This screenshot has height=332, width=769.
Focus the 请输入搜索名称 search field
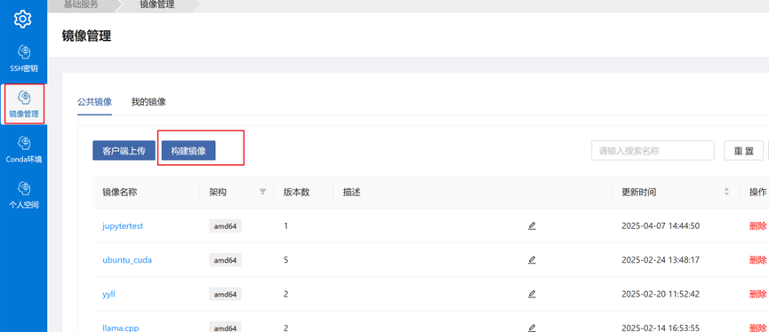(x=653, y=151)
